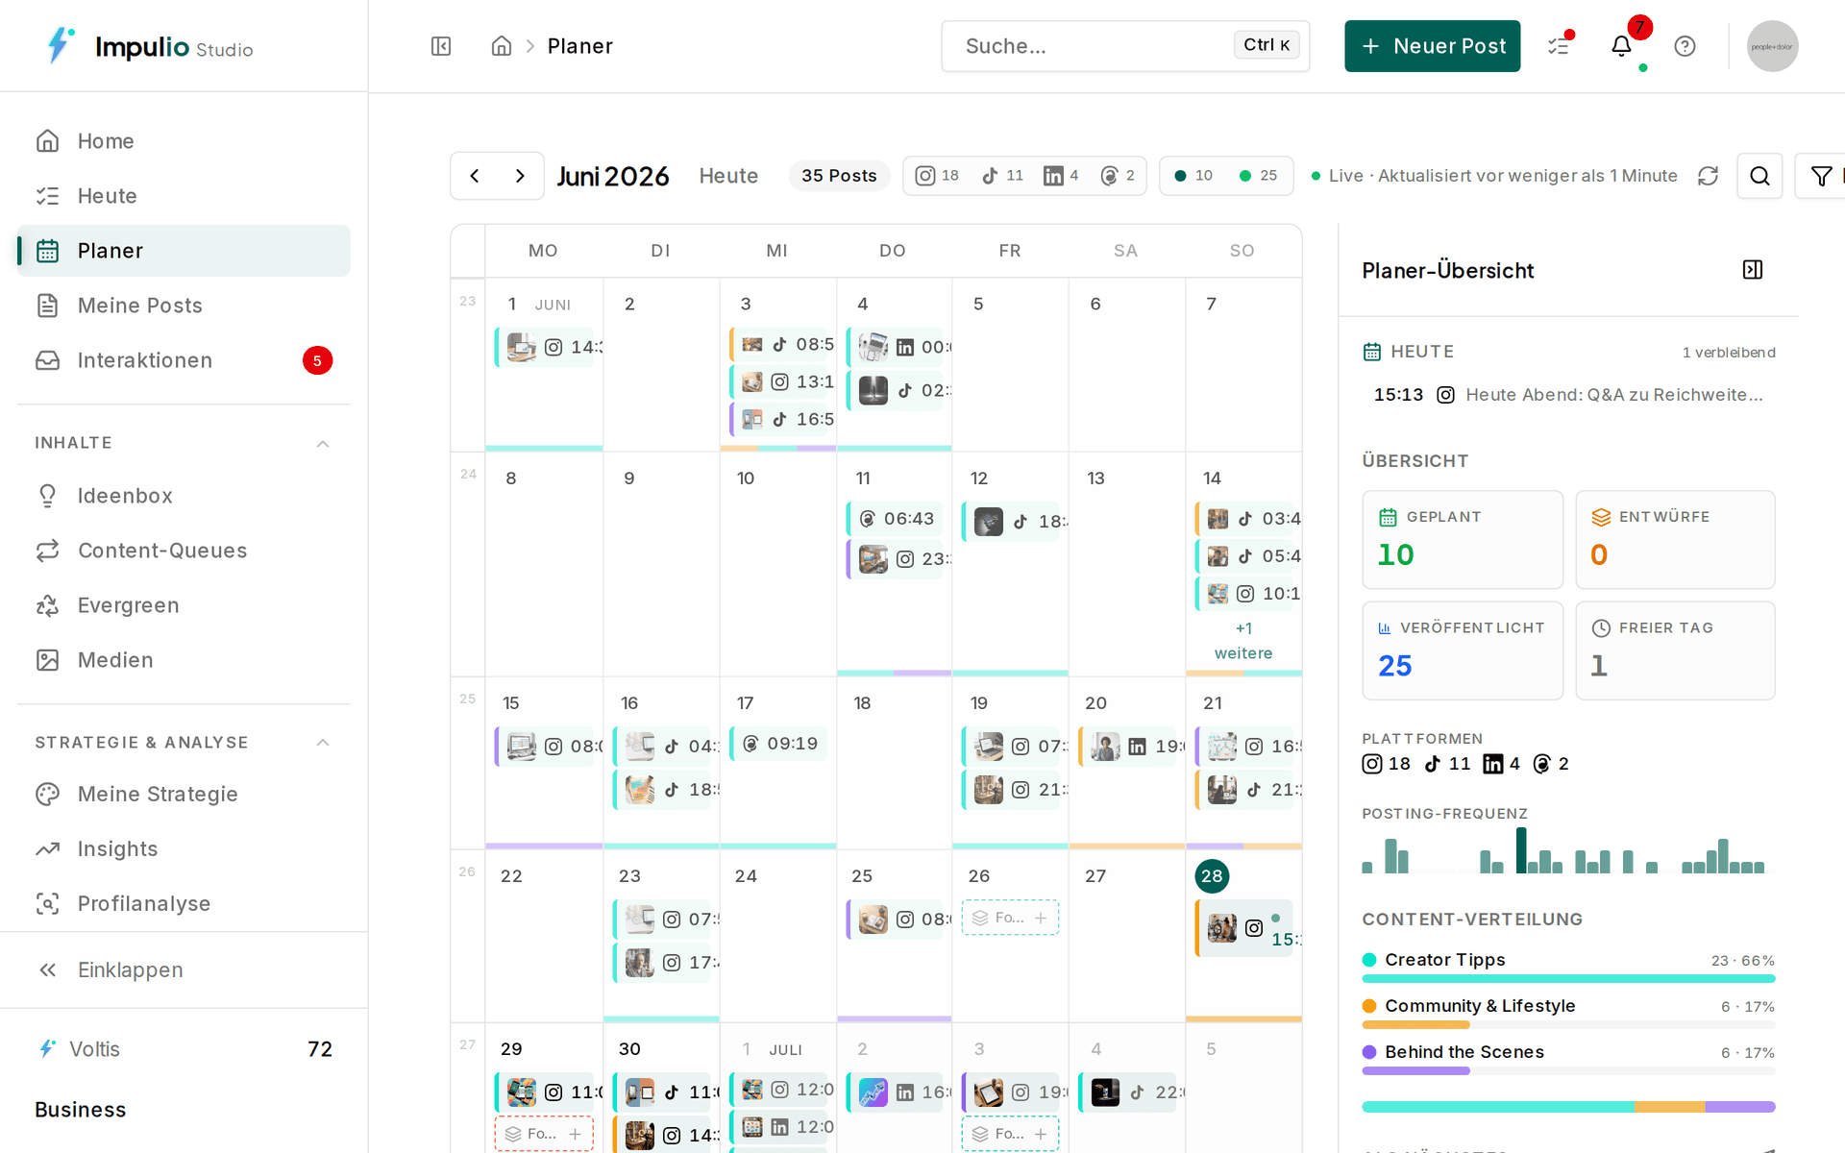1845x1153 pixels.
Task: Open the Threads post at 09:19 on June 17
Action: coord(777,744)
